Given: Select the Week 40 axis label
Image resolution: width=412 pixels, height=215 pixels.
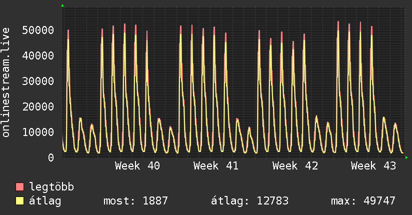Looking at the screenshot, I should point(137,166).
